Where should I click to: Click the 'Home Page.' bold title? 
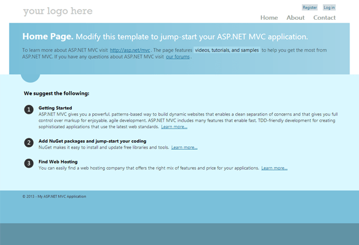click(48, 37)
